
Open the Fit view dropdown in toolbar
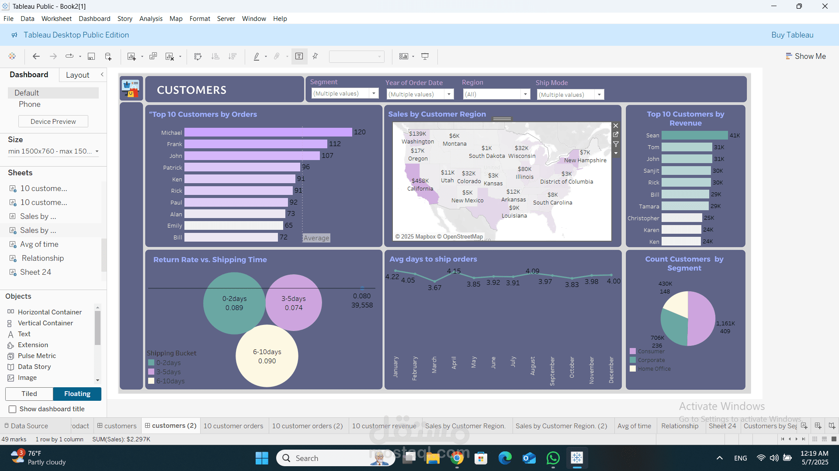[357, 56]
